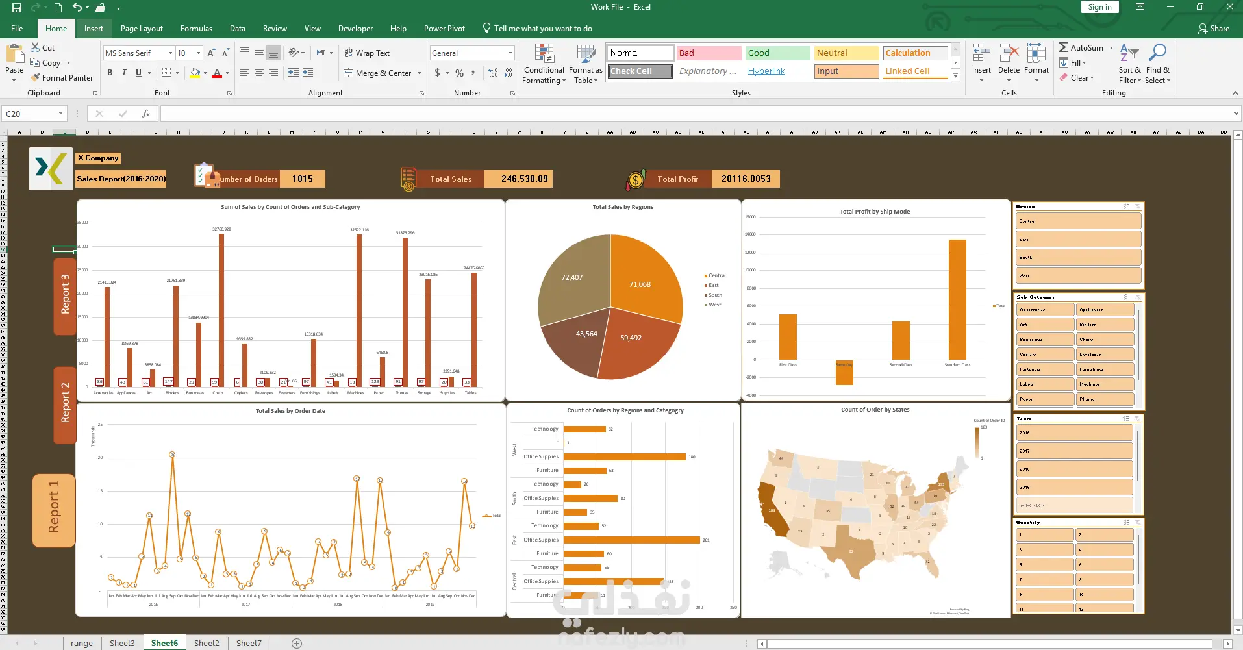Screen dimensions: 1243x650
Task: Open the General number format dropdown
Action: (510, 53)
